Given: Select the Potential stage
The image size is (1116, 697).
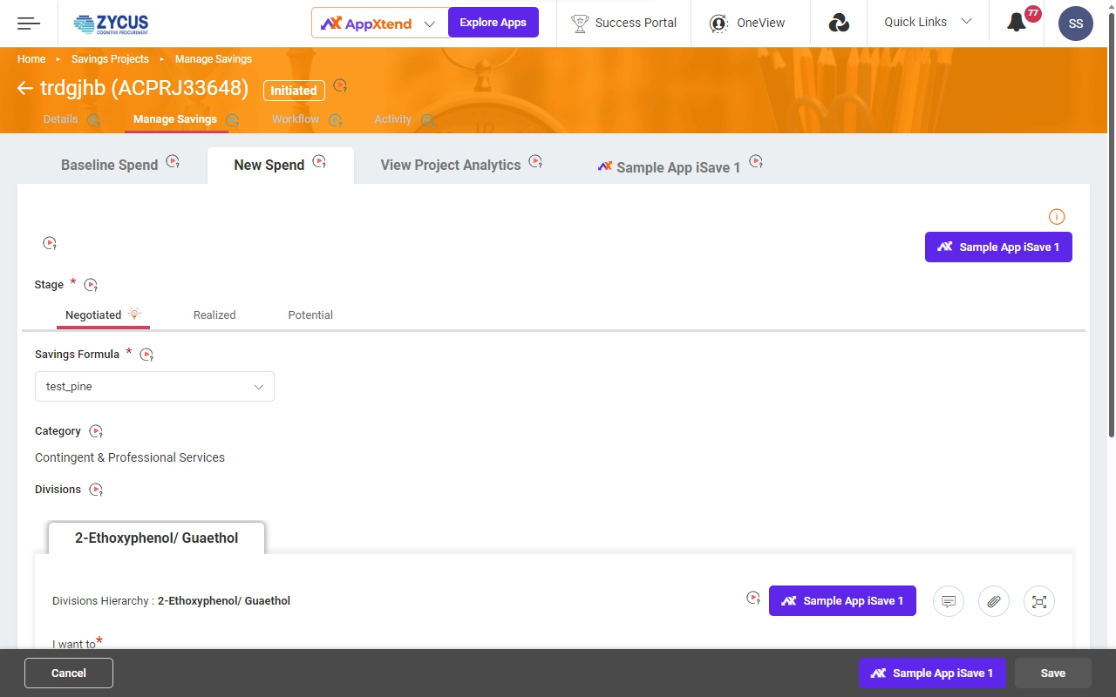Looking at the screenshot, I should tap(310, 315).
